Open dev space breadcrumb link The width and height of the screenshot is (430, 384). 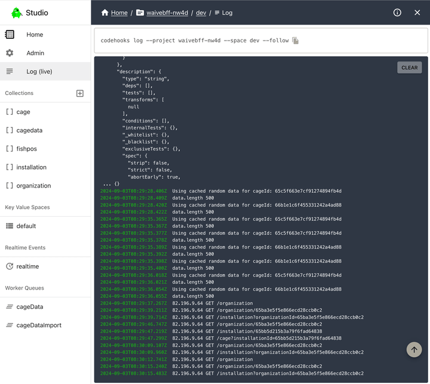201,13
